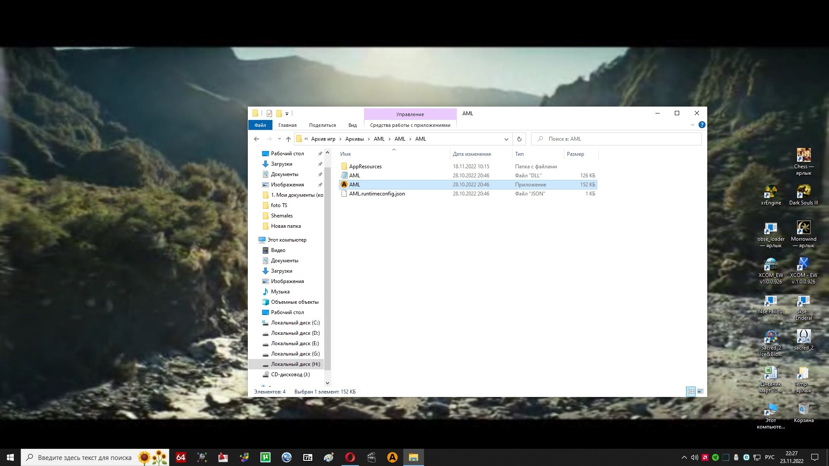Expand the ribbon with chevron
The width and height of the screenshot is (829, 466).
tap(693, 125)
